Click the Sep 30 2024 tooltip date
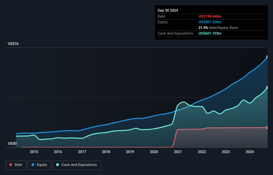The image size is (273, 175). (168, 10)
